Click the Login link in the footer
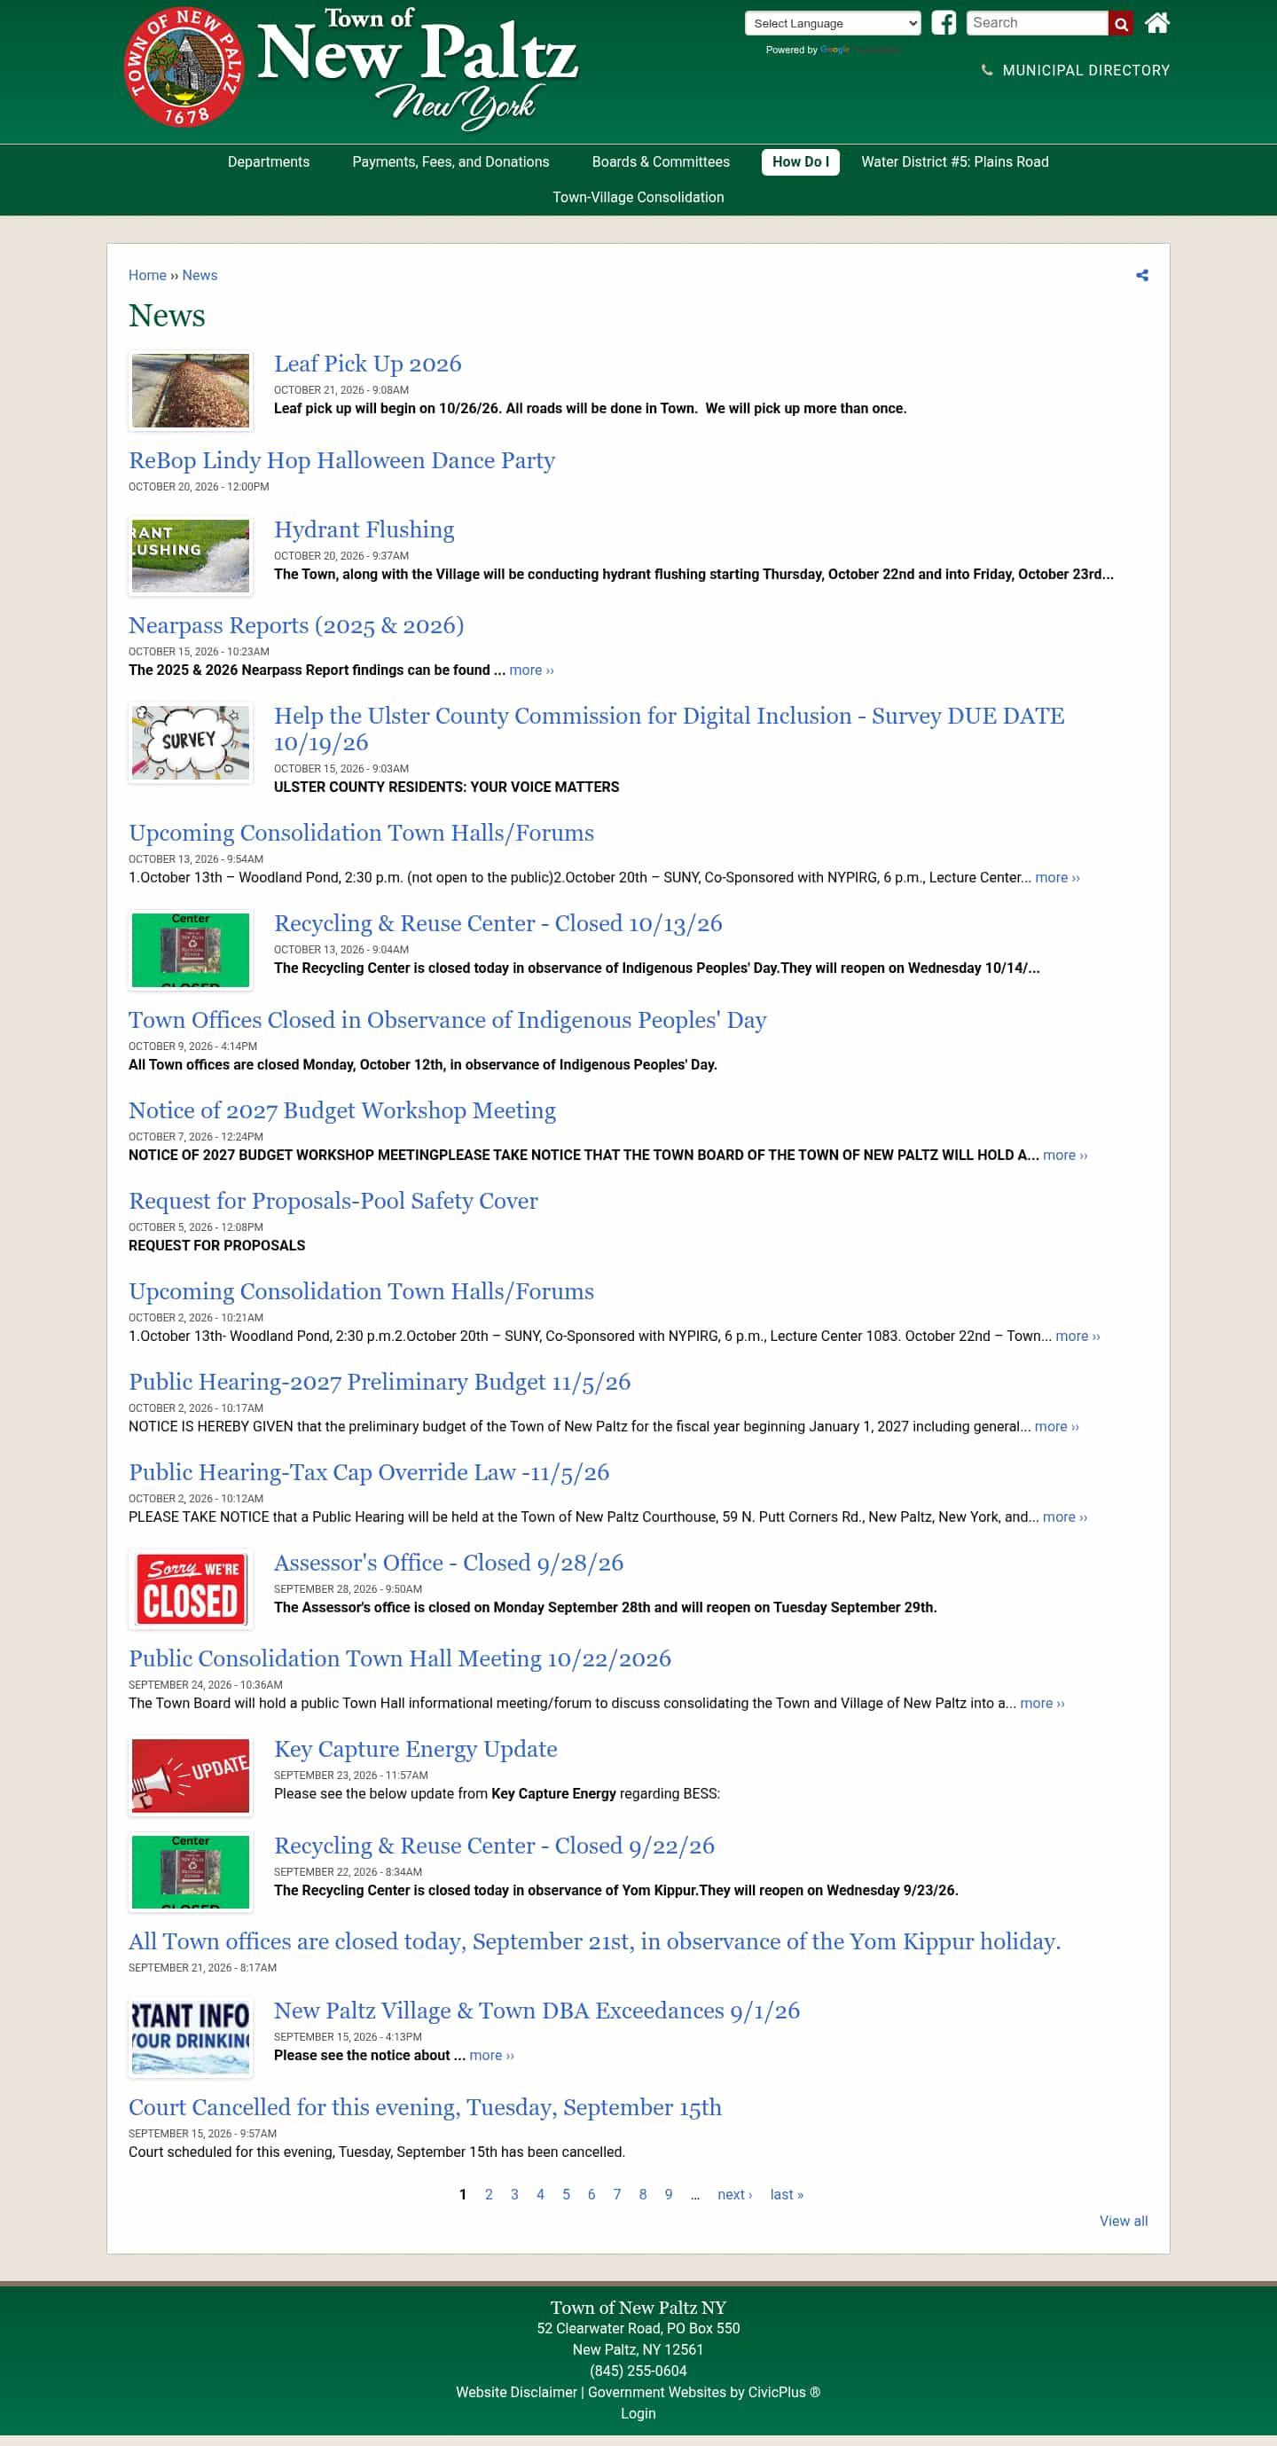1277x2446 pixels. 638,2414
